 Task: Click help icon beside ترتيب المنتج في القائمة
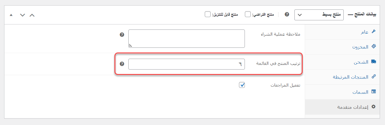point(122,64)
